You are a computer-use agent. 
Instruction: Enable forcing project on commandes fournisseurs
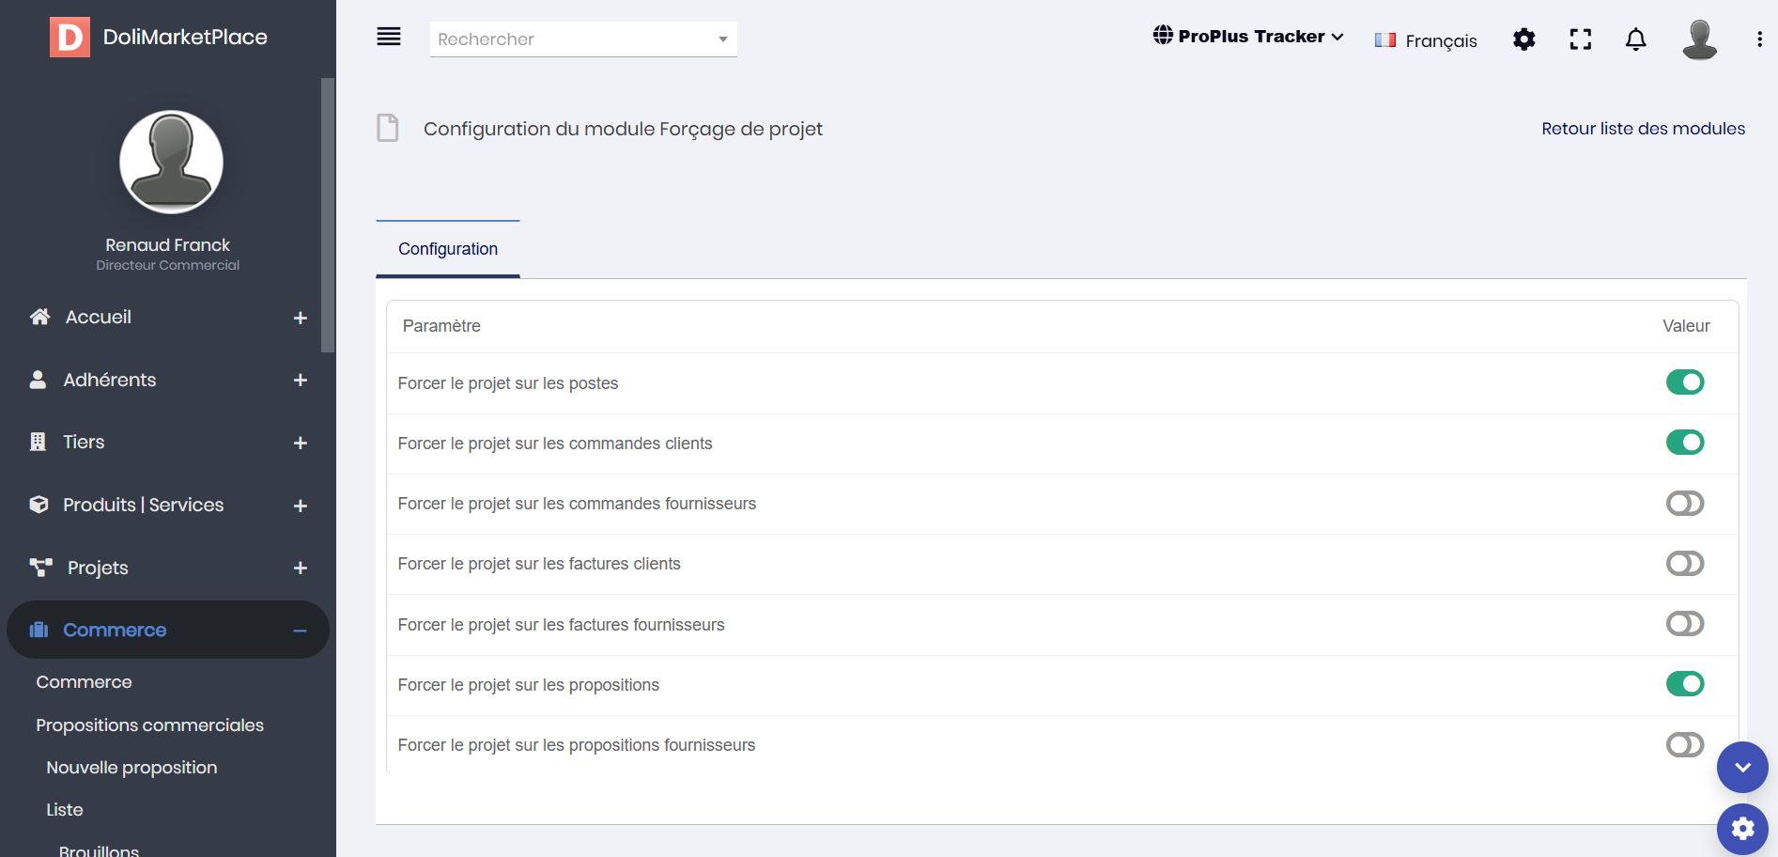coord(1685,504)
